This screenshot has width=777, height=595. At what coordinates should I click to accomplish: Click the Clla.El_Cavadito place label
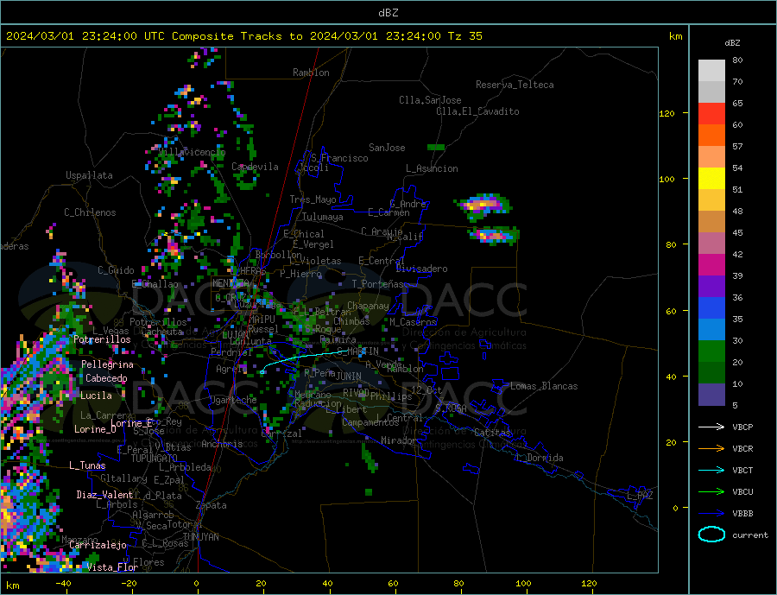pyautogui.click(x=477, y=111)
